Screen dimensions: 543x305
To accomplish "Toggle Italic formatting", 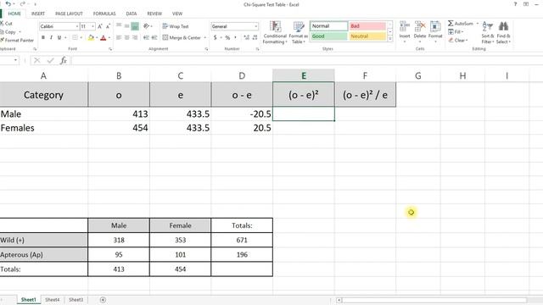I will pos(51,37).
